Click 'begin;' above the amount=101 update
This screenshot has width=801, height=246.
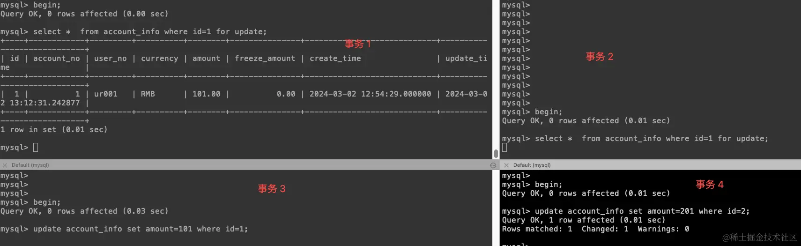pos(47,202)
